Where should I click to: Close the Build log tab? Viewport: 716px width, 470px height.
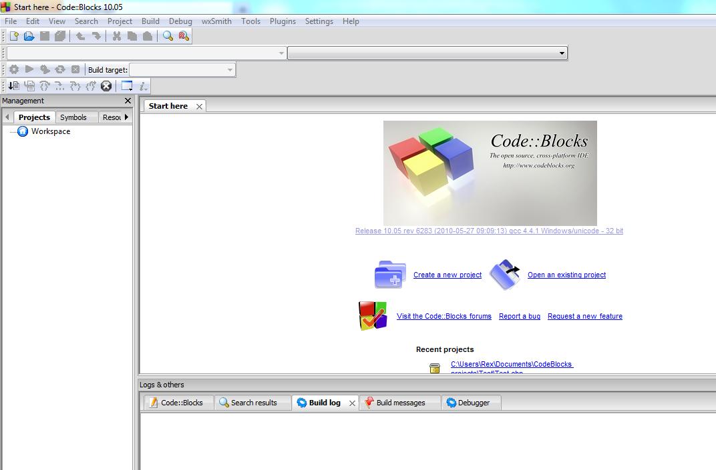coord(352,403)
